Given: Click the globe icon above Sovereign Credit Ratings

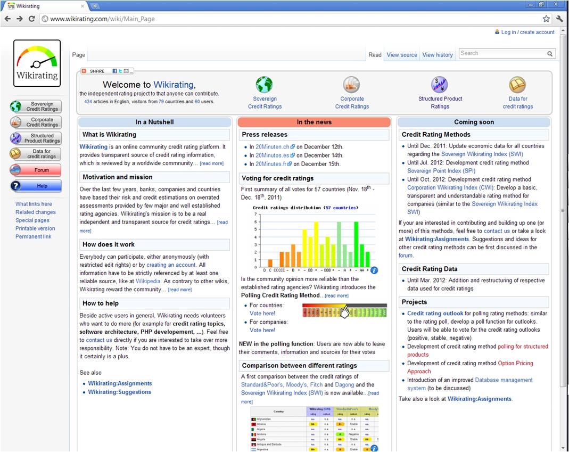Looking at the screenshot, I should coord(265,84).
